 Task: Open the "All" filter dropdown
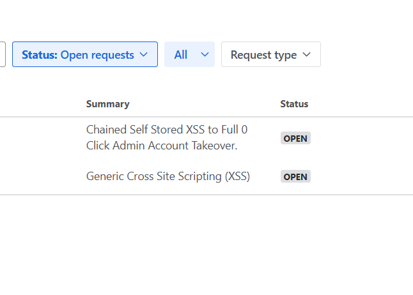[189, 55]
